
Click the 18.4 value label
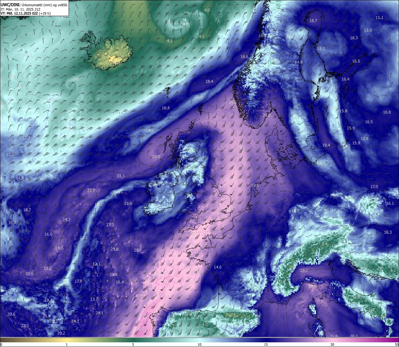pos(209,82)
